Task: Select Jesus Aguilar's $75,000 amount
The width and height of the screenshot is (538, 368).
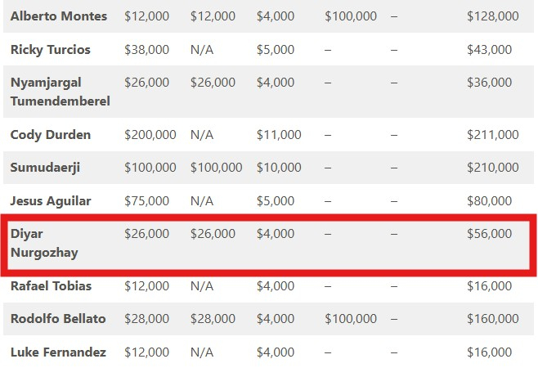Action: [146, 200]
